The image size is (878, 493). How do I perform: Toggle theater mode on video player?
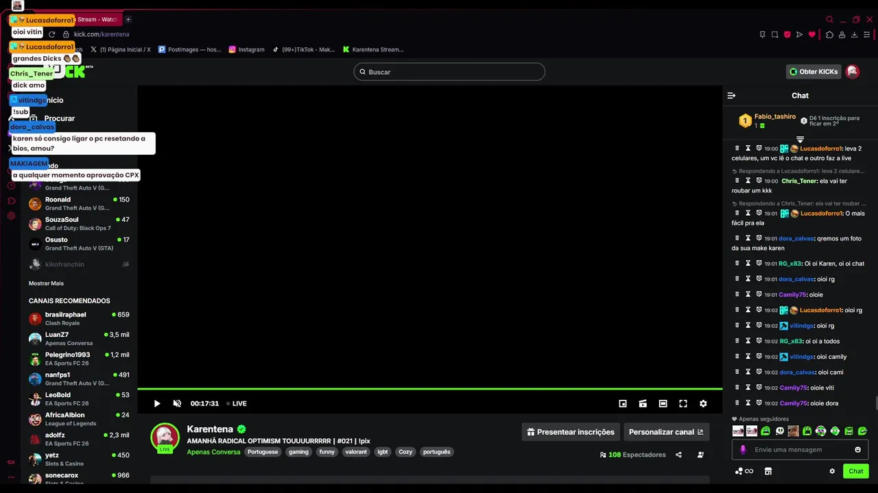click(663, 403)
